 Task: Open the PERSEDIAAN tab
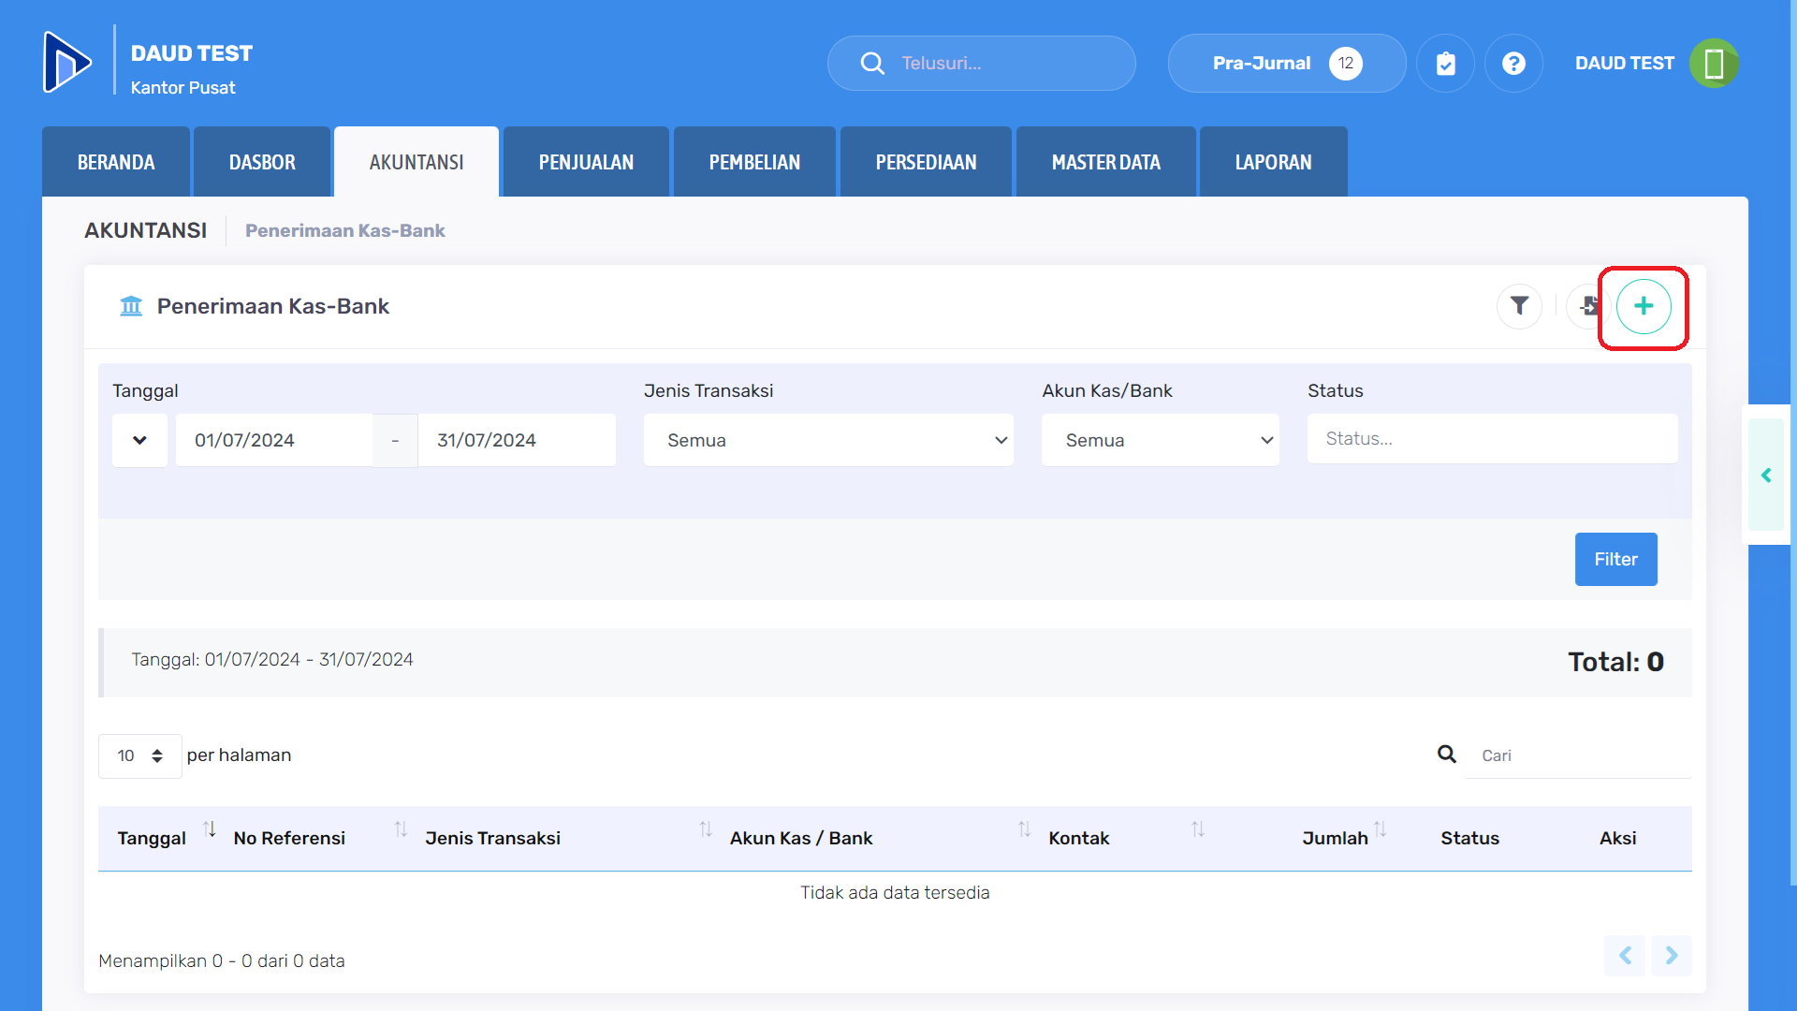click(926, 162)
